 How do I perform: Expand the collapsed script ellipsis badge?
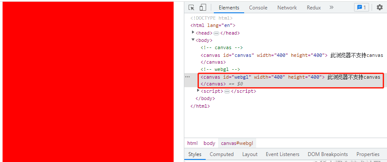(227, 91)
